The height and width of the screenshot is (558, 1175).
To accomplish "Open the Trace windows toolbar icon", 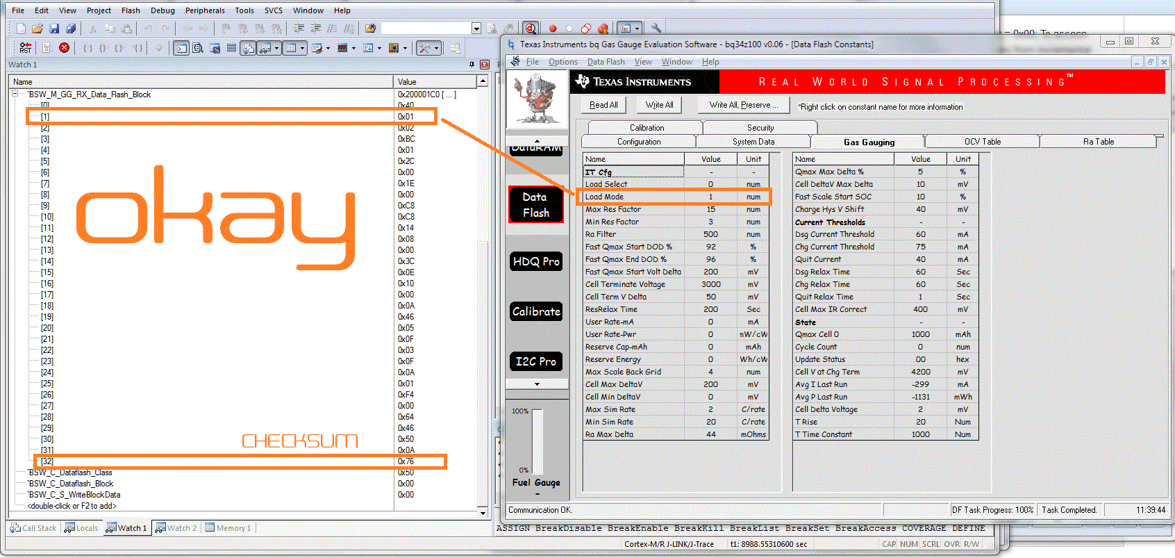I will 368,48.
